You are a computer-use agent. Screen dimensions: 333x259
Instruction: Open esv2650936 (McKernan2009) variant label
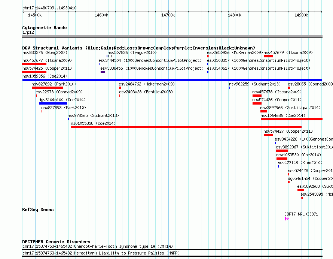pyautogui.click(x=235, y=52)
